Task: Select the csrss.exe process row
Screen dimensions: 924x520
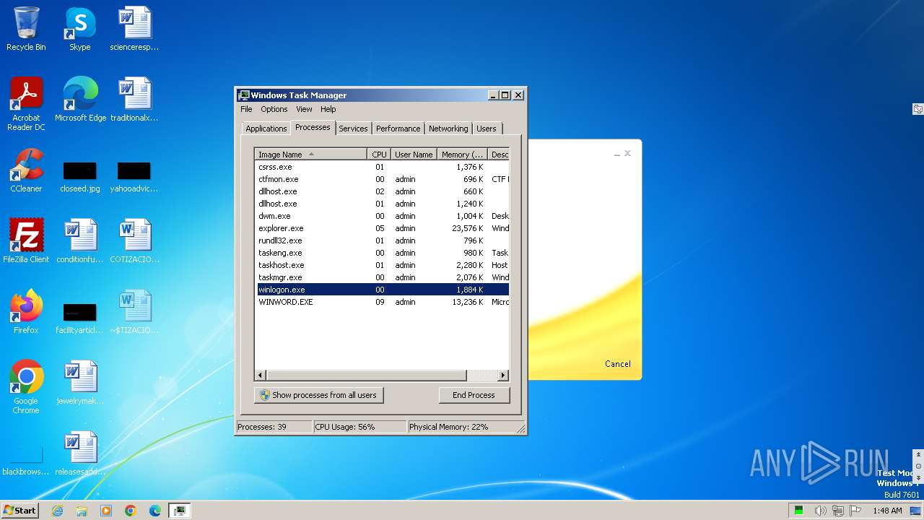Action: (x=382, y=167)
